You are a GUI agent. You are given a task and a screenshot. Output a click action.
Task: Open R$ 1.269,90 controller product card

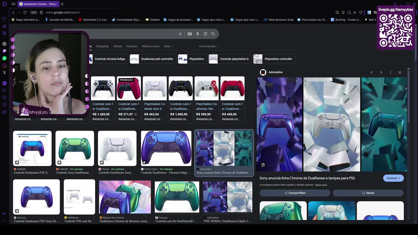103,99
